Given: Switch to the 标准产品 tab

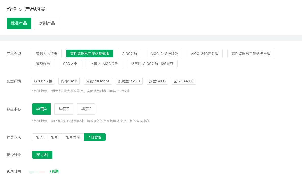Looking at the screenshot, I should [19, 23].
